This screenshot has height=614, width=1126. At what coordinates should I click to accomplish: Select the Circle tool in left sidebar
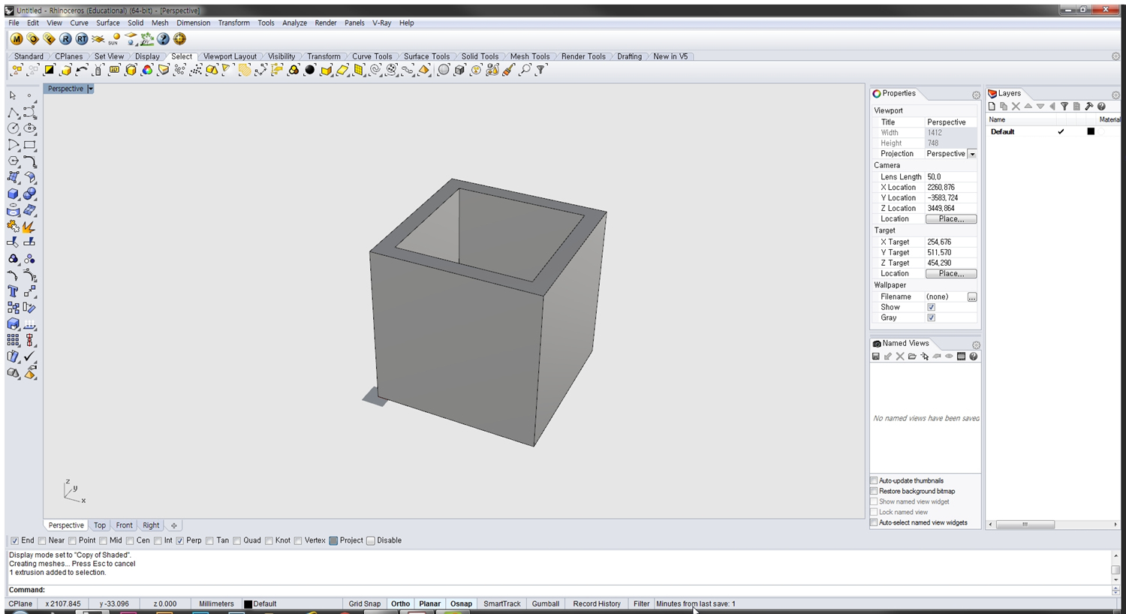pos(13,128)
